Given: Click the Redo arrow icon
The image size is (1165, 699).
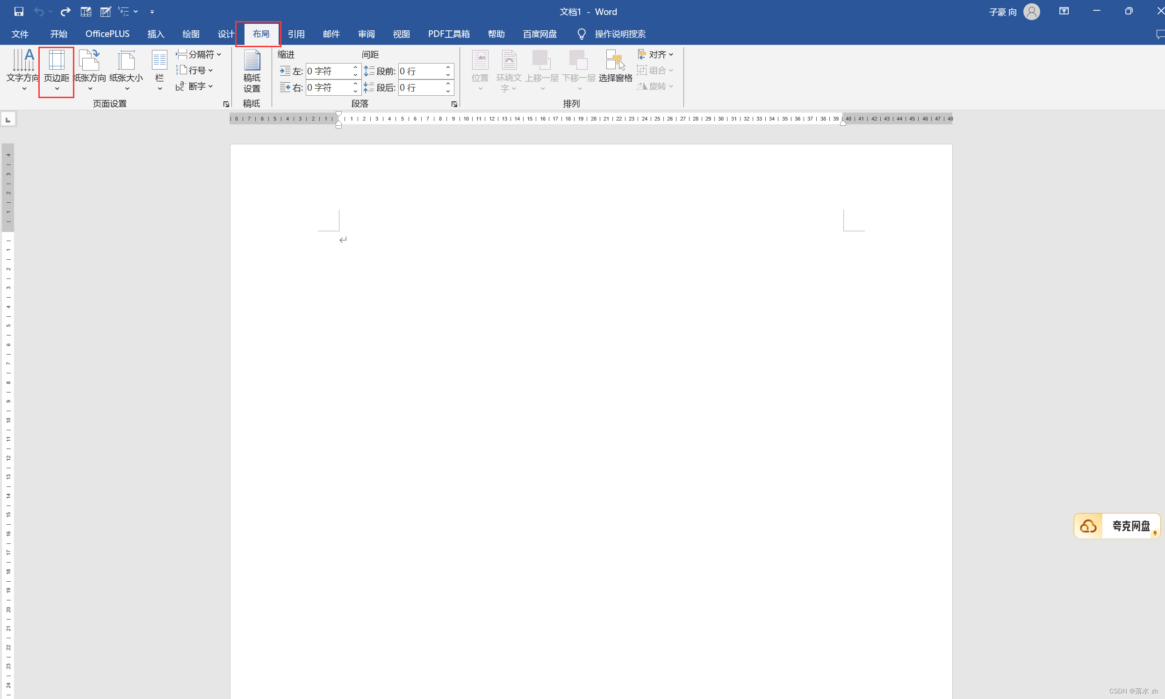Looking at the screenshot, I should [65, 11].
